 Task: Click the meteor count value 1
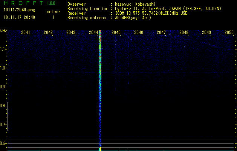coord(54,17)
